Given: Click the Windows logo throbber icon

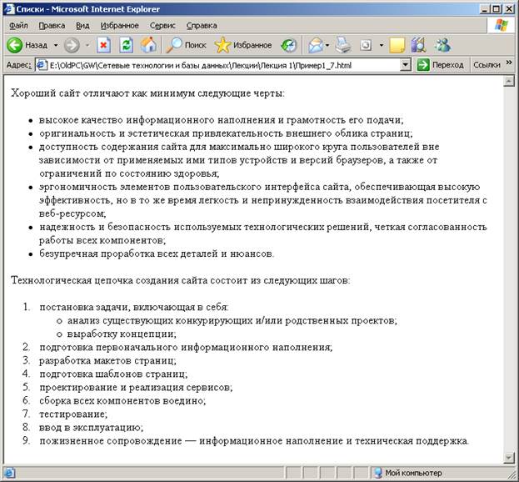Looking at the screenshot, I should (x=501, y=25).
